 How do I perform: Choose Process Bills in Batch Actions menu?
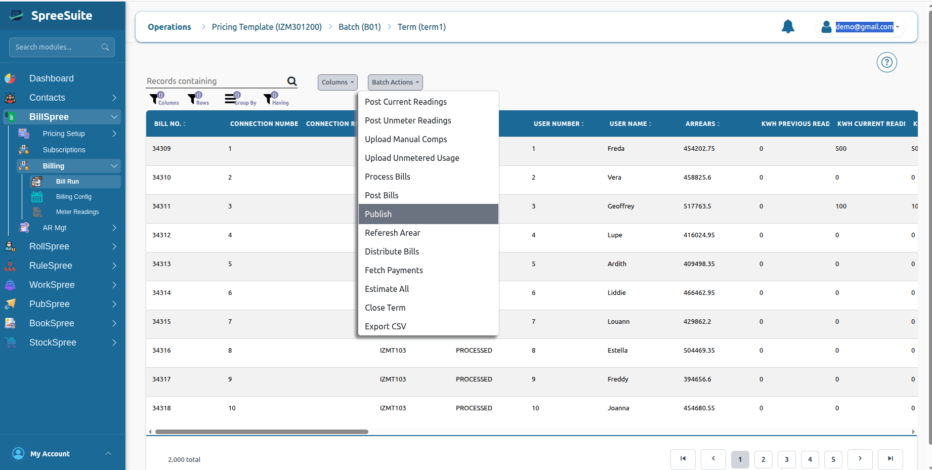tap(428, 177)
